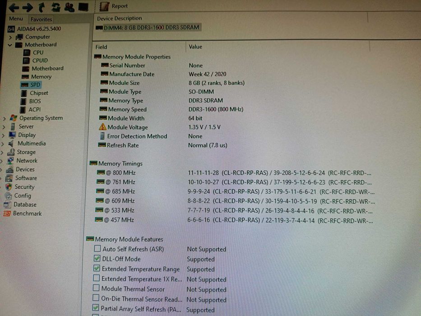The image size is (421, 316).
Task: Select AIDA64 v6.25.5400 root node
Action: [34, 28]
